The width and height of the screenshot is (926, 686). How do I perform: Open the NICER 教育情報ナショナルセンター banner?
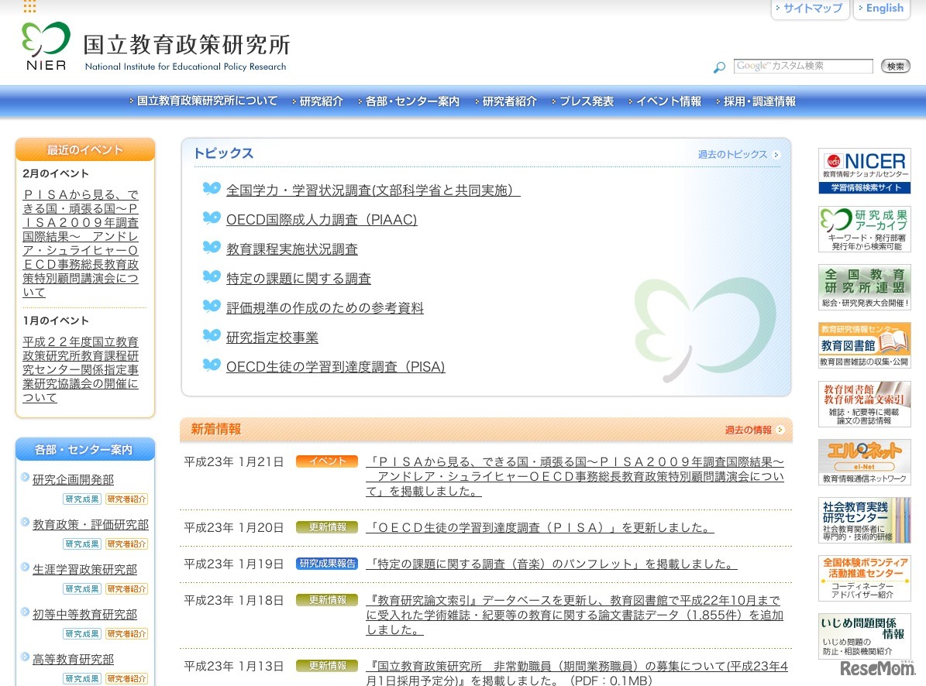point(863,171)
